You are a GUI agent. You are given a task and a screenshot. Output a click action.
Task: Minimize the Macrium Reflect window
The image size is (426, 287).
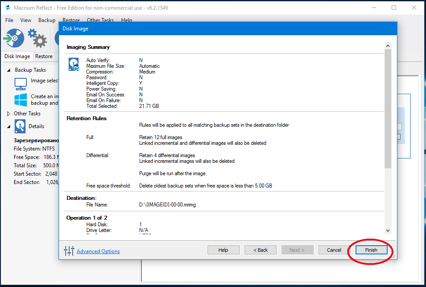(374, 7)
